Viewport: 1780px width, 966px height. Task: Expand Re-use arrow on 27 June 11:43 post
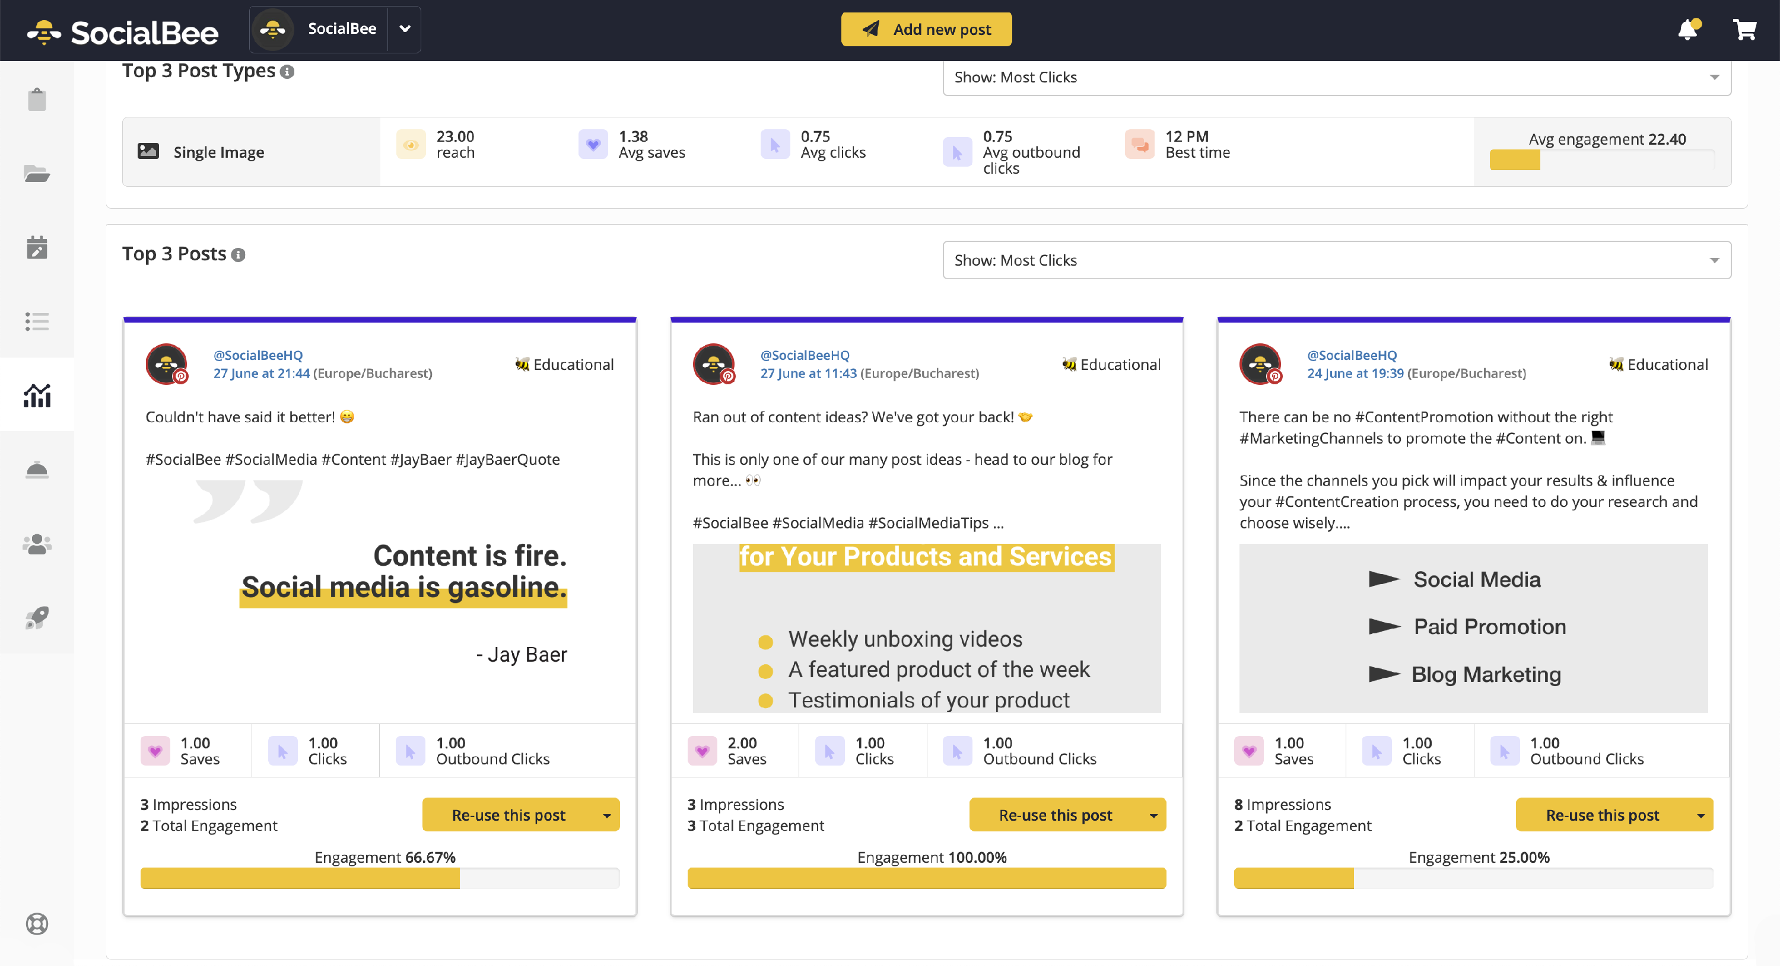click(1153, 815)
